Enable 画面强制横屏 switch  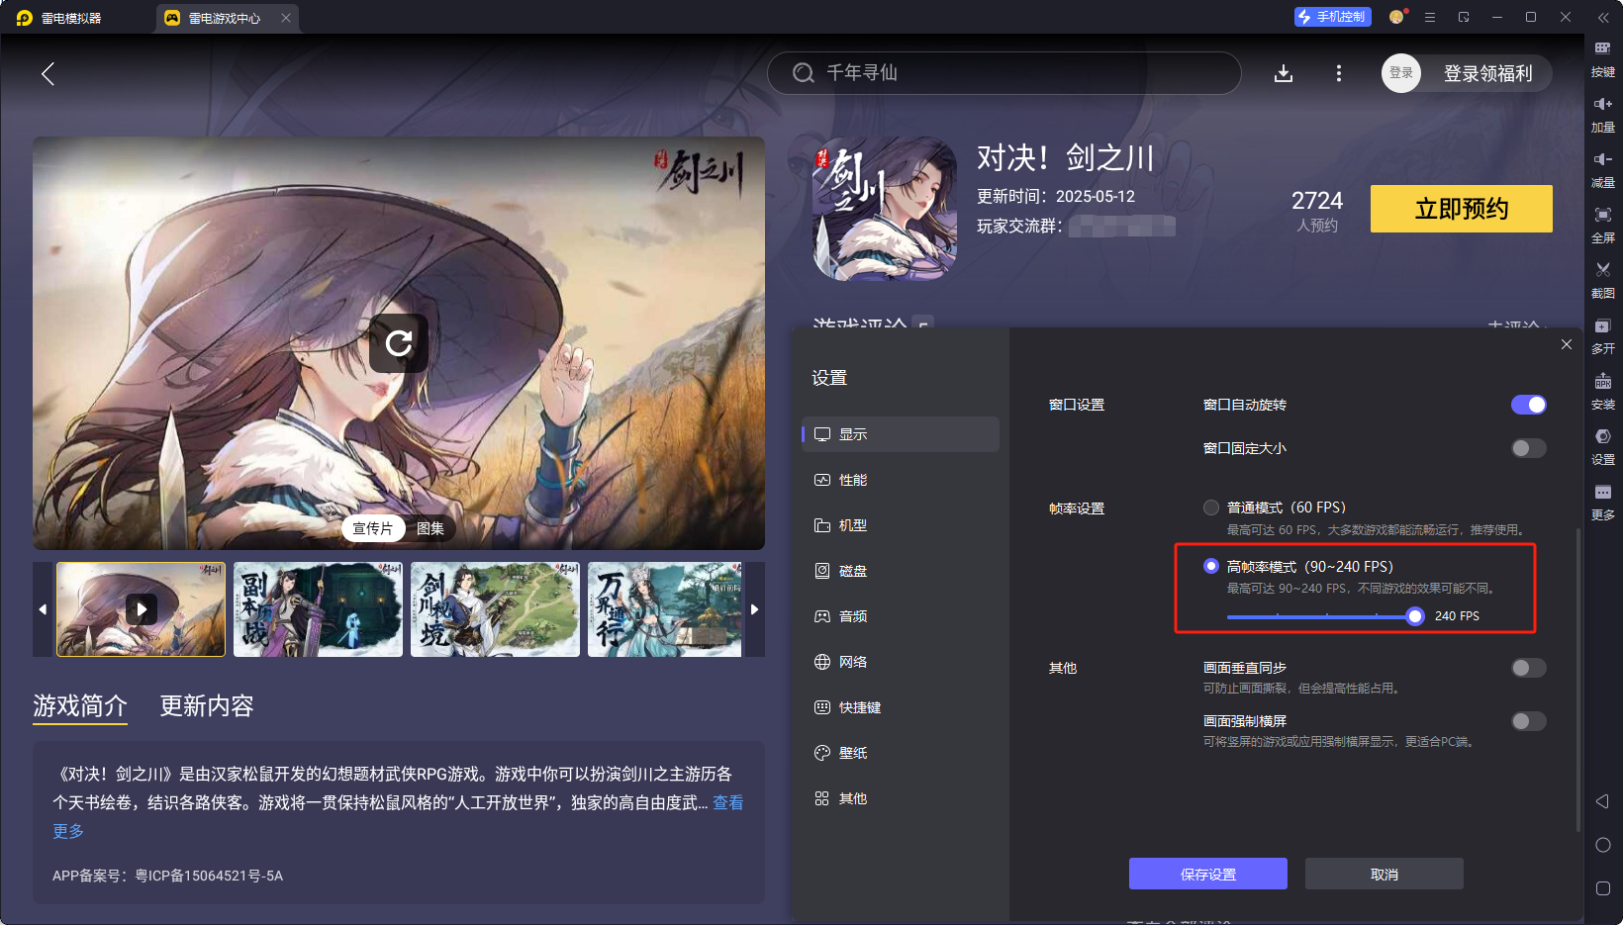point(1528,721)
